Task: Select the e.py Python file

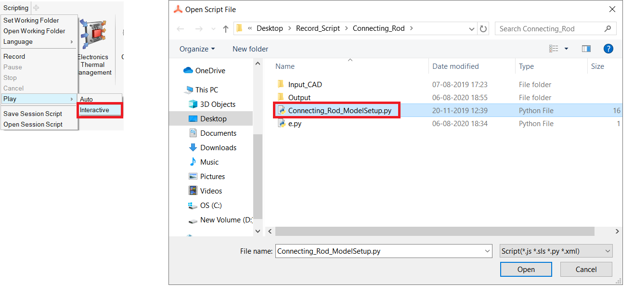Action: (x=295, y=124)
